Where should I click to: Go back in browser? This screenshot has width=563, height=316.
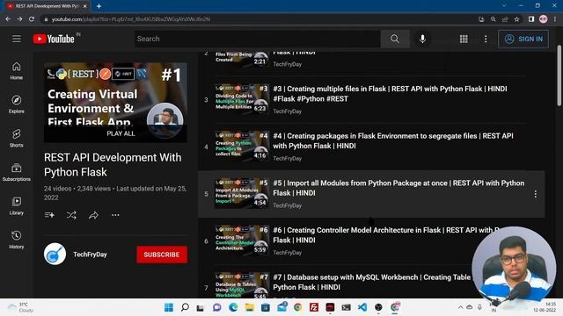coord(8,19)
